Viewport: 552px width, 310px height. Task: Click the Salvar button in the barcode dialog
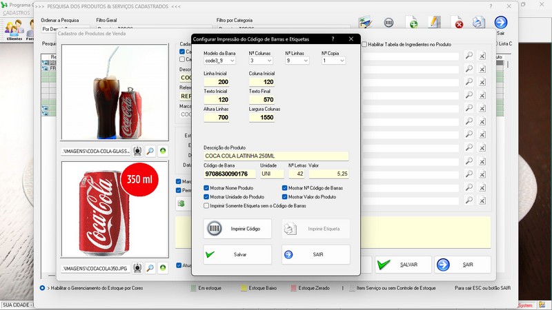[x=237, y=254]
